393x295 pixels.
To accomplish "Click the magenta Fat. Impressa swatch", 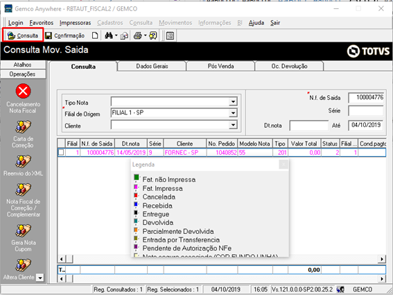I will point(136,187).
